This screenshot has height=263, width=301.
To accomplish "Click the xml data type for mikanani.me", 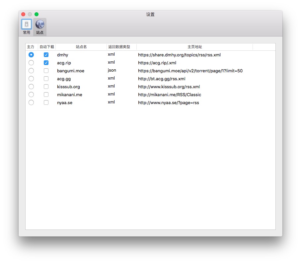I will 111,94.
